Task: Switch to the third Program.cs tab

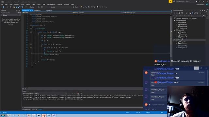Action: [x=49, y=10]
